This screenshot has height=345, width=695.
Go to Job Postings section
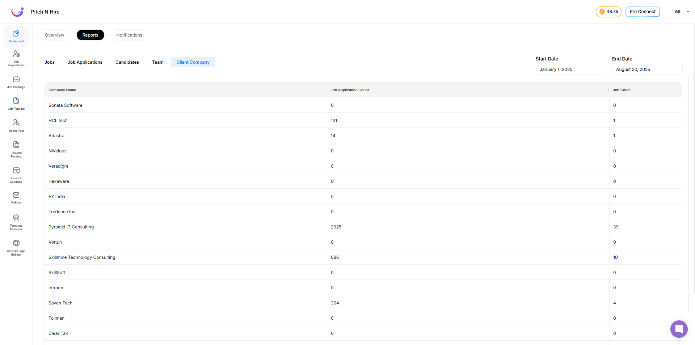pyautogui.click(x=16, y=82)
